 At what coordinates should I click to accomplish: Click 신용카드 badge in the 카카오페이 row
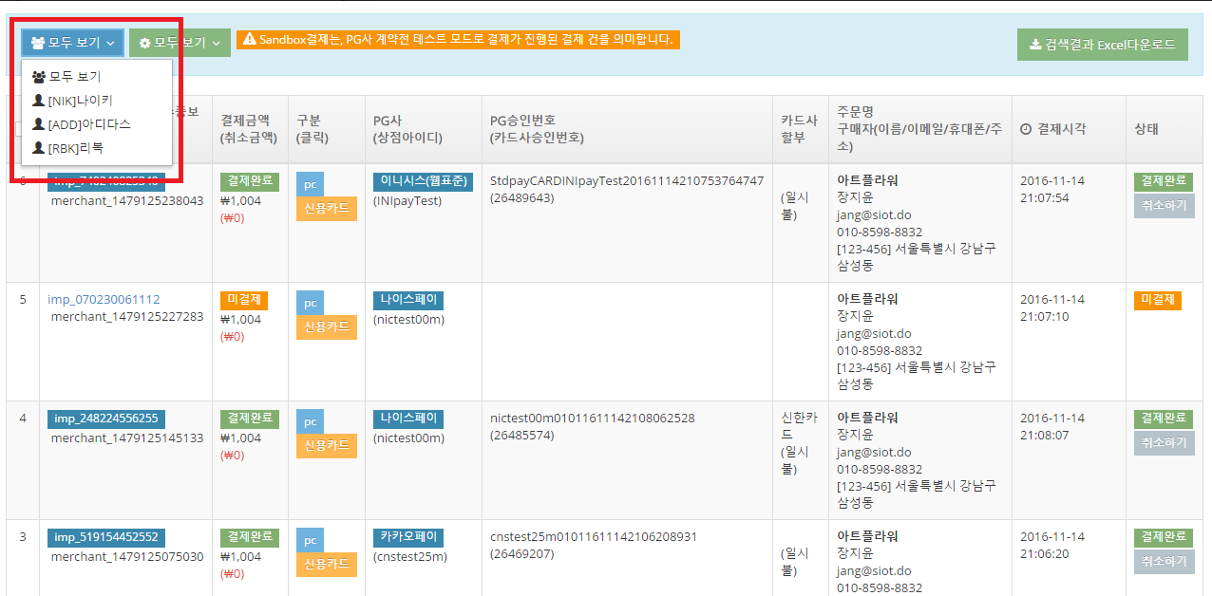pyautogui.click(x=327, y=565)
